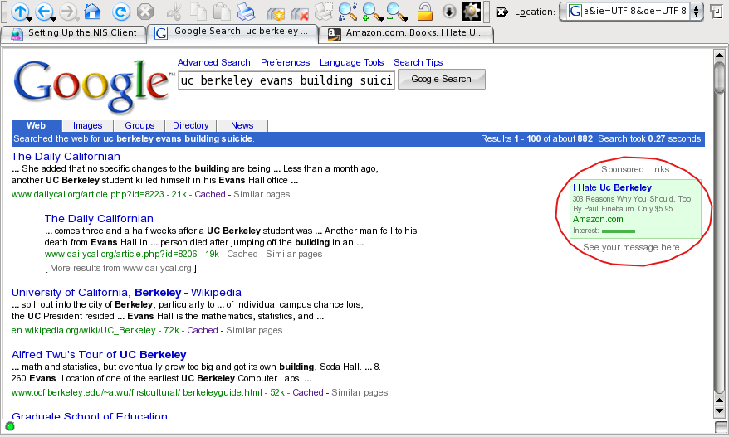Screen dimensions: 729x437
Task: Zoom out with the minus magnifier
Action: pos(396,12)
